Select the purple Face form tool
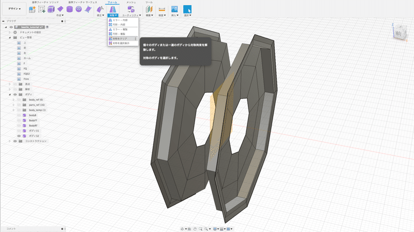The image size is (414, 232). (88, 9)
